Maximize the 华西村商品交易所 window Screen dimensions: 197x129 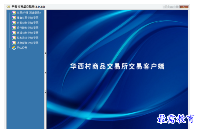click(x=177, y=7)
